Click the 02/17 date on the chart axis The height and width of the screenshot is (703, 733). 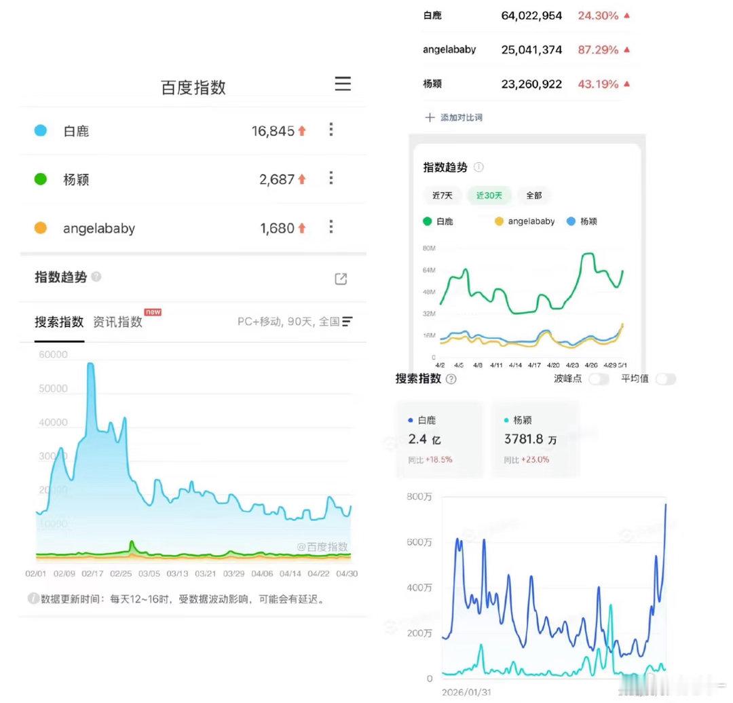[x=92, y=573]
